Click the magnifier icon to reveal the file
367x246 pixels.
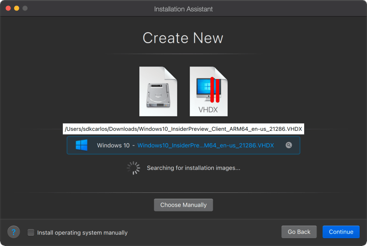[x=289, y=145]
